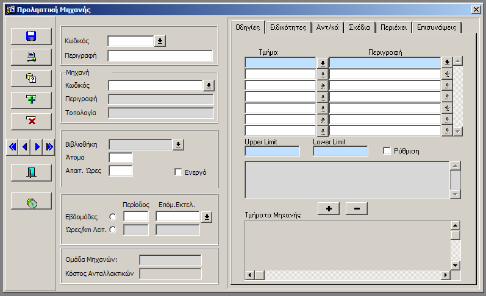
Task: Click the minus button above Τμήματα Μηχανής
Action: pos(357,209)
